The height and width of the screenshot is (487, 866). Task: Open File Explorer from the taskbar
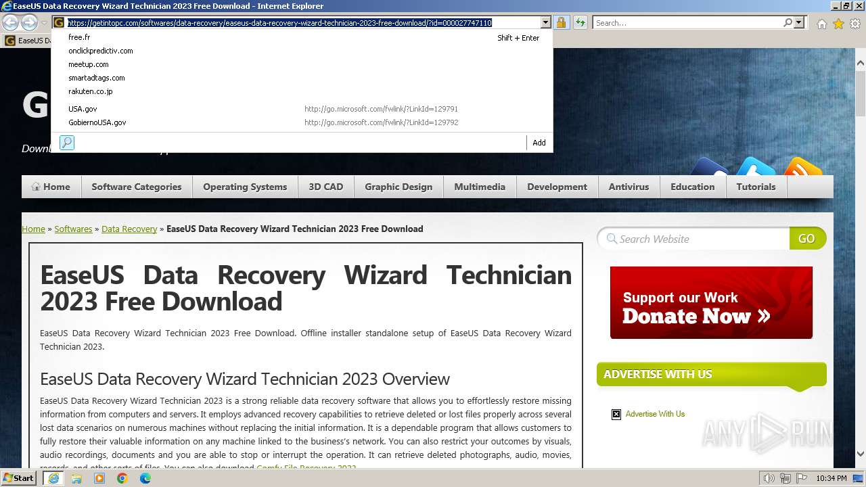coord(76,478)
